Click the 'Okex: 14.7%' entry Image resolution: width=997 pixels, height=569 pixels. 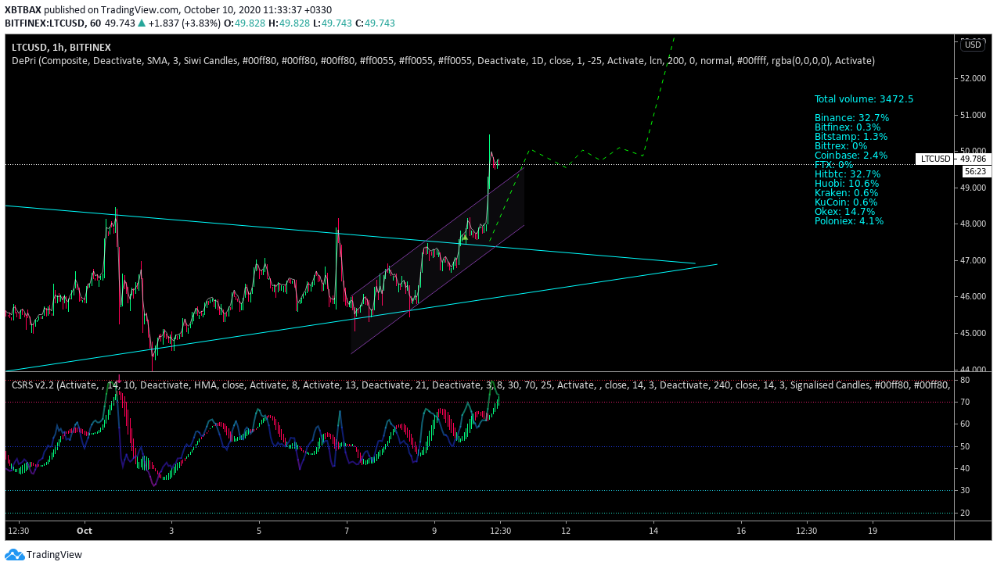pos(844,212)
